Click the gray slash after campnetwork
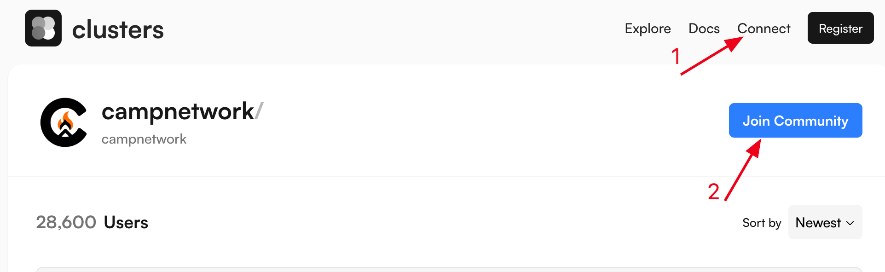This screenshot has width=885, height=272. (x=259, y=111)
